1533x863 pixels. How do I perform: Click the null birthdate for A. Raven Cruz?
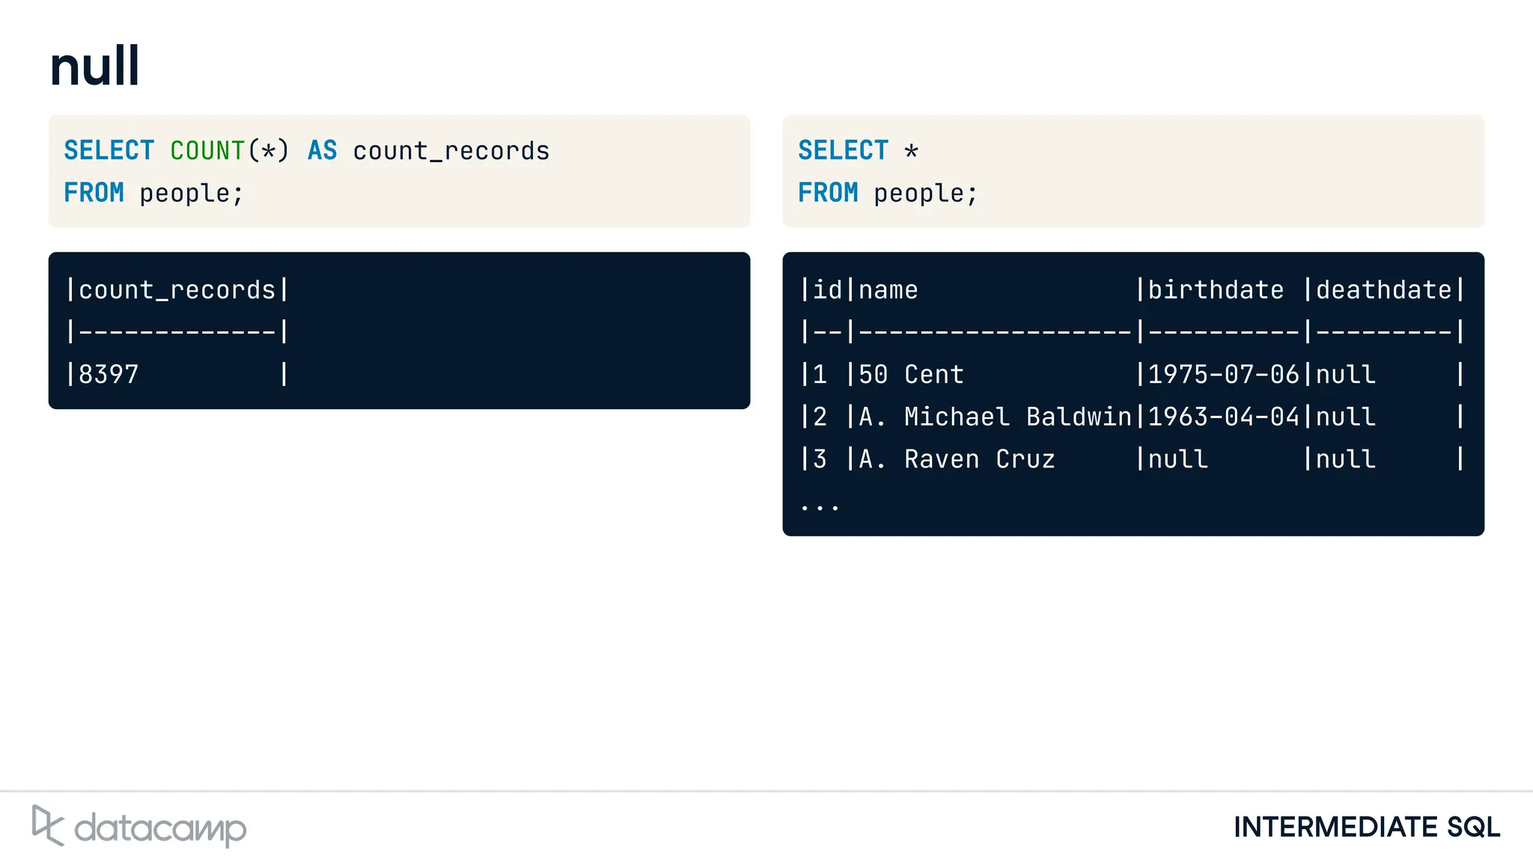(1177, 459)
